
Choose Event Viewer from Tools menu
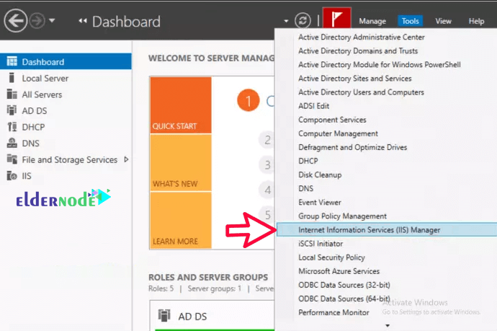(x=320, y=203)
